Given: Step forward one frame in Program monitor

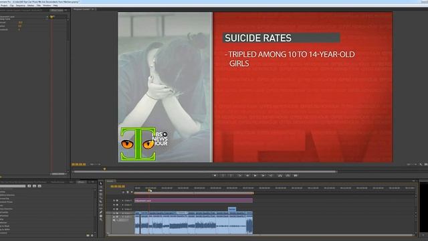Looking at the screenshot, I should click(263, 175).
